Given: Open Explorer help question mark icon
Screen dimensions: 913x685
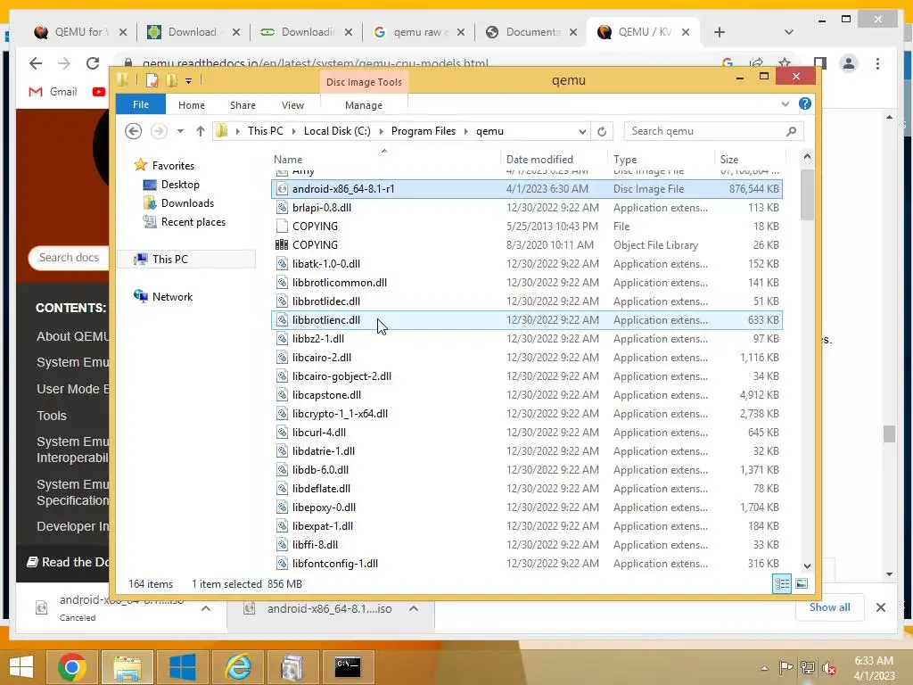Looking at the screenshot, I should (x=805, y=103).
